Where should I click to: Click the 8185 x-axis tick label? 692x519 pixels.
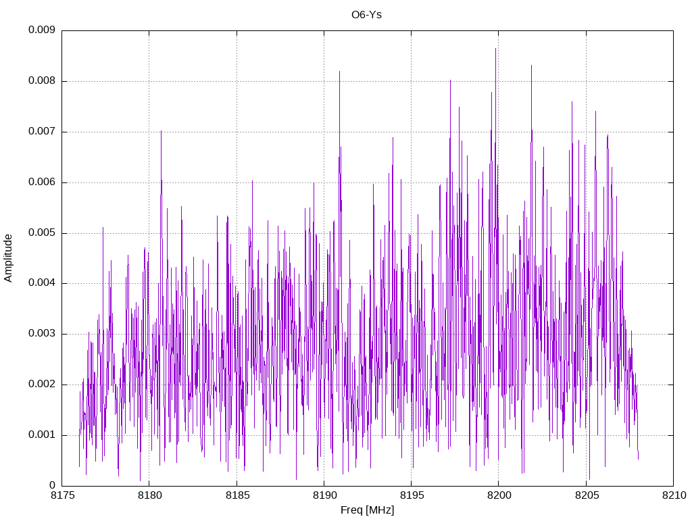click(x=237, y=495)
